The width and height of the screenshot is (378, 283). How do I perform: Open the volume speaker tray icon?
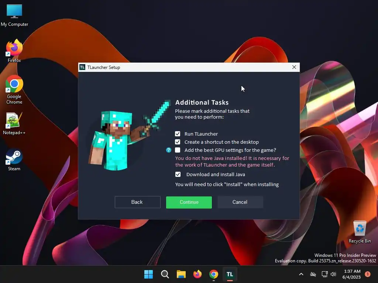click(333, 274)
